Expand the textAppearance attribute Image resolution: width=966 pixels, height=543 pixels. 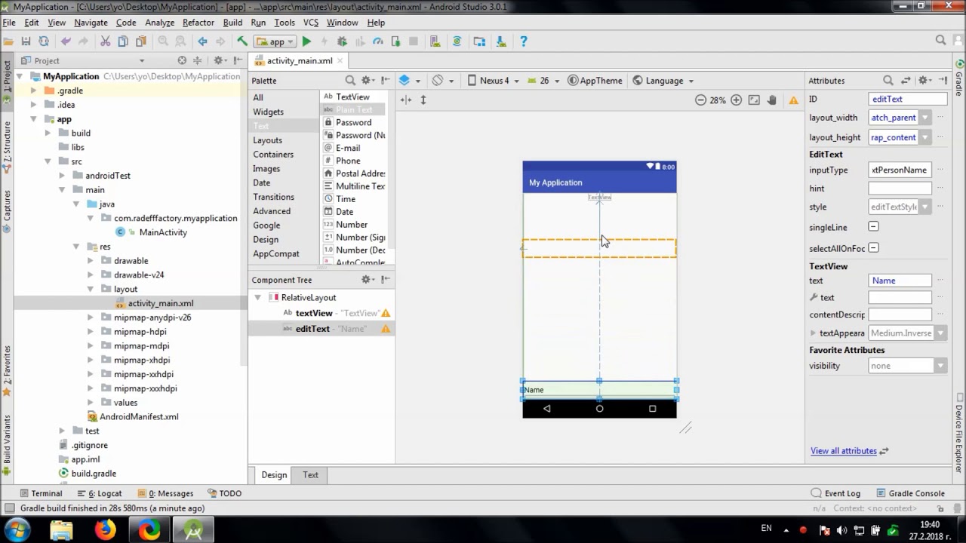[x=813, y=333]
